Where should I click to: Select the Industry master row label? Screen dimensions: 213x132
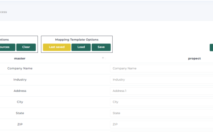coord(20,80)
